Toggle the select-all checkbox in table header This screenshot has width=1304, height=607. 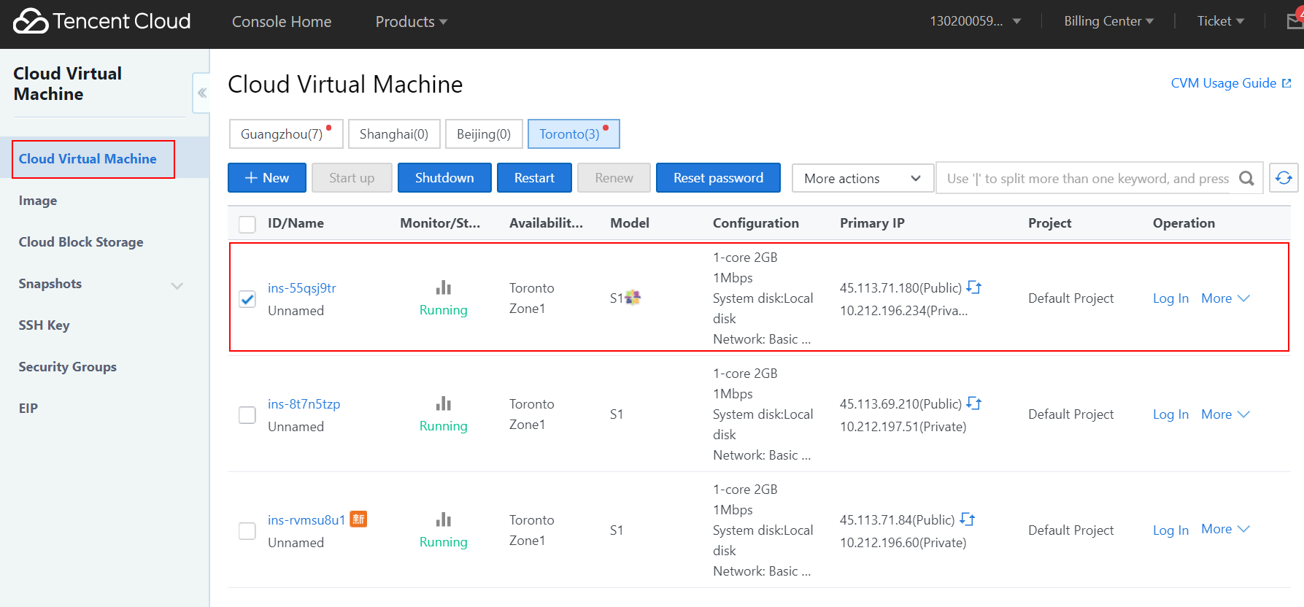[x=247, y=224]
